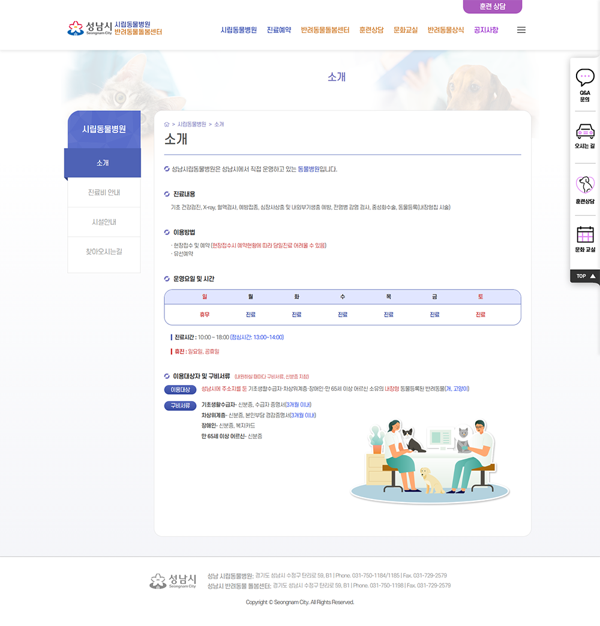
Task: Go to 찾아오시는길 in sidebar
Action: [104, 252]
